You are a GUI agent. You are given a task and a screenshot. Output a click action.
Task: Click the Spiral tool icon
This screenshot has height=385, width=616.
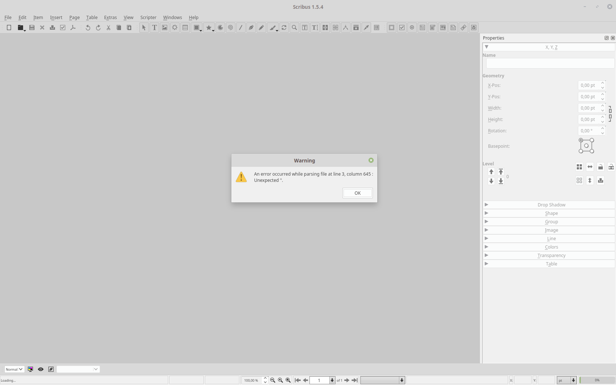pyautogui.click(x=230, y=27)
